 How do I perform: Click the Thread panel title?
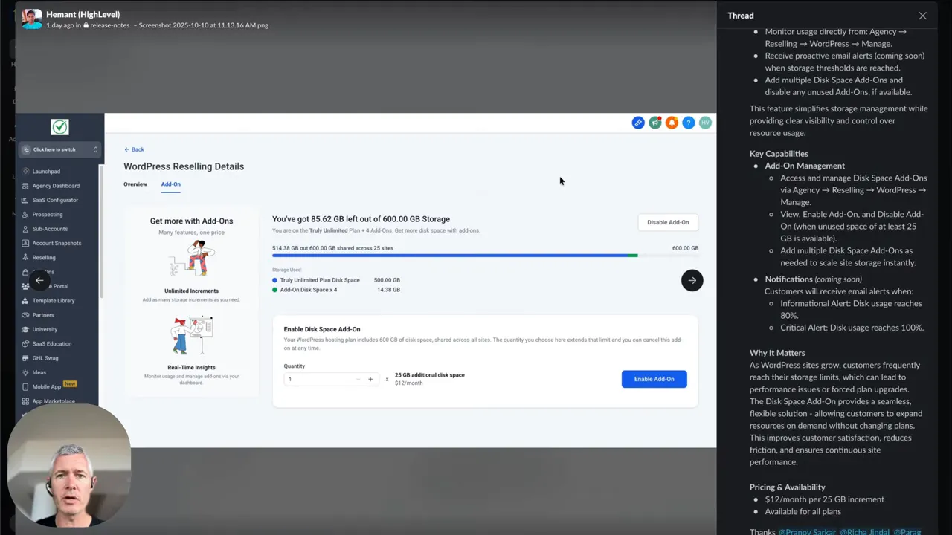point(740,16)
